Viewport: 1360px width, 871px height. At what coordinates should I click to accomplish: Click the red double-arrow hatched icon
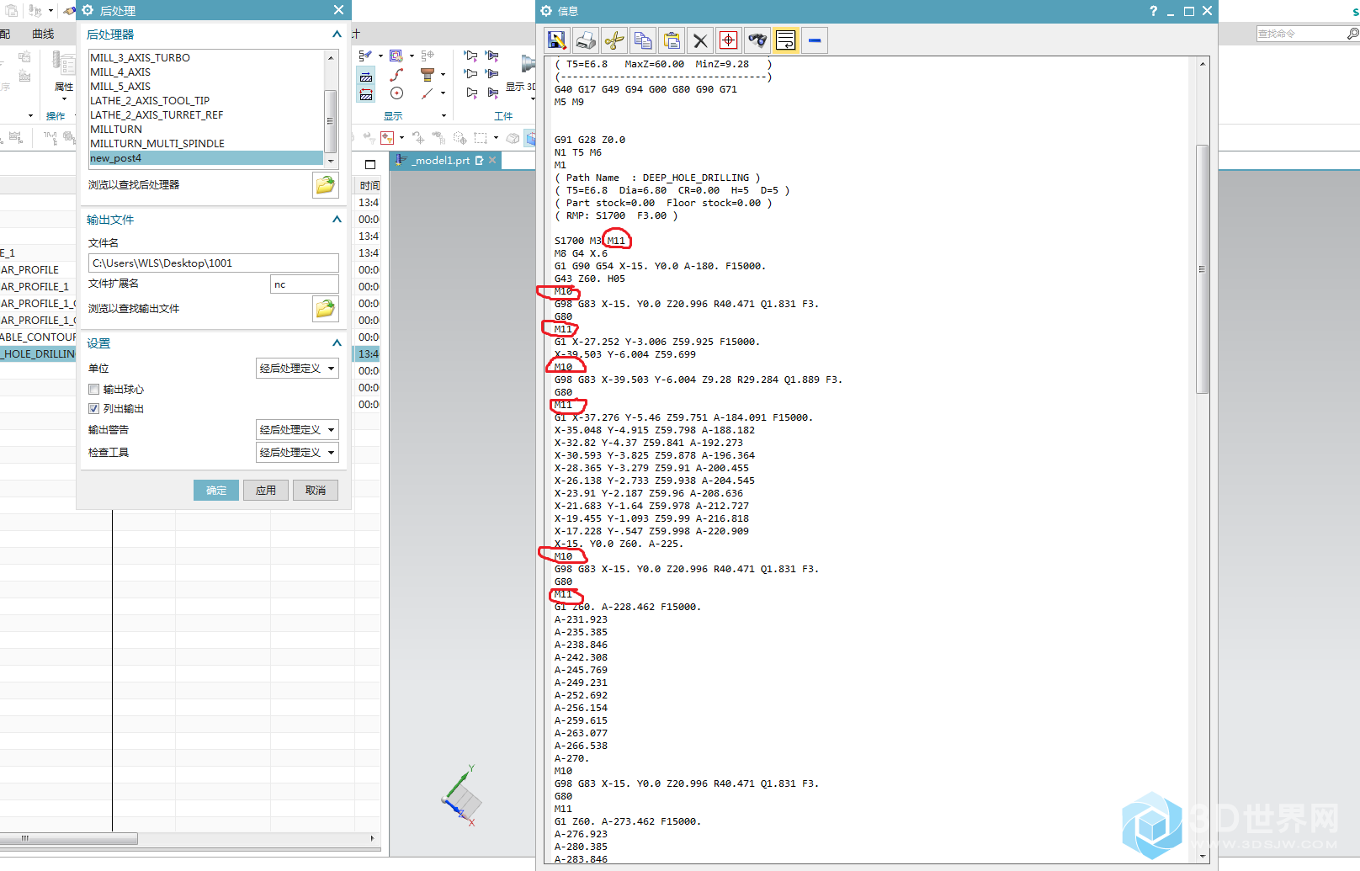[366, 94]
